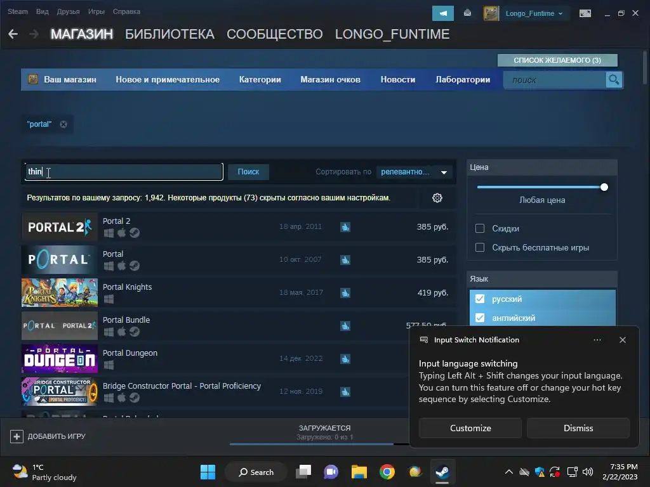Click Windows platform icon under Portal 2
The height and width of the screenshot is (487, 650).
(x=109, y=233)
